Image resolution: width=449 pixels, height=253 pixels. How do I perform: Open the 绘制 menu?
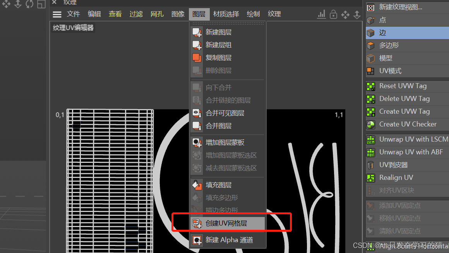coord(253,14)
